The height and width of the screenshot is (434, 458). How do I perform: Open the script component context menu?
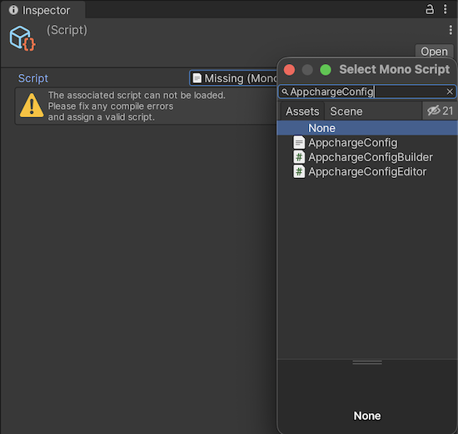tap(451, 30)
